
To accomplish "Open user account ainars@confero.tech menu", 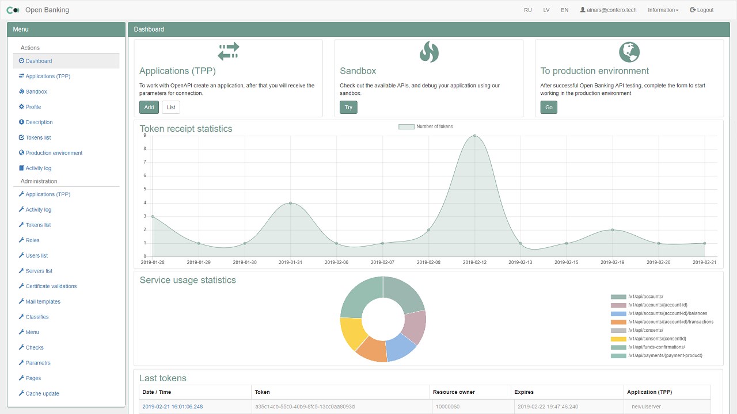I will coord(608,10).
